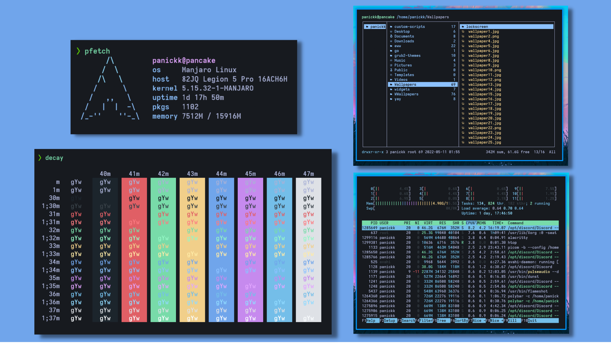Click the Downloads folder icon in ranger
The width and height of the screenshot is (611, 343).
(x=391, y=41)
